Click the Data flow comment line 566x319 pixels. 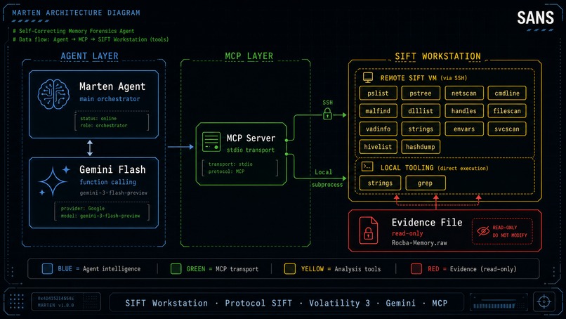[x=91, y=39]
